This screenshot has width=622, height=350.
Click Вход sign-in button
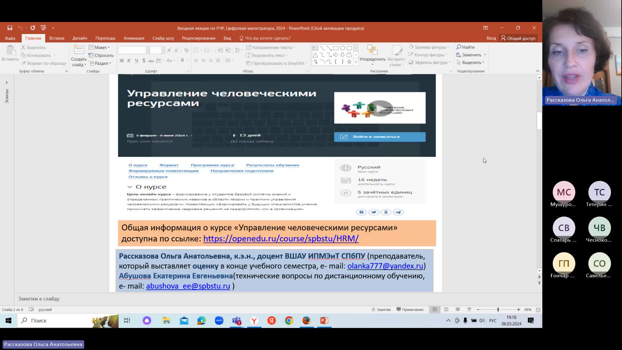[491, 38]
